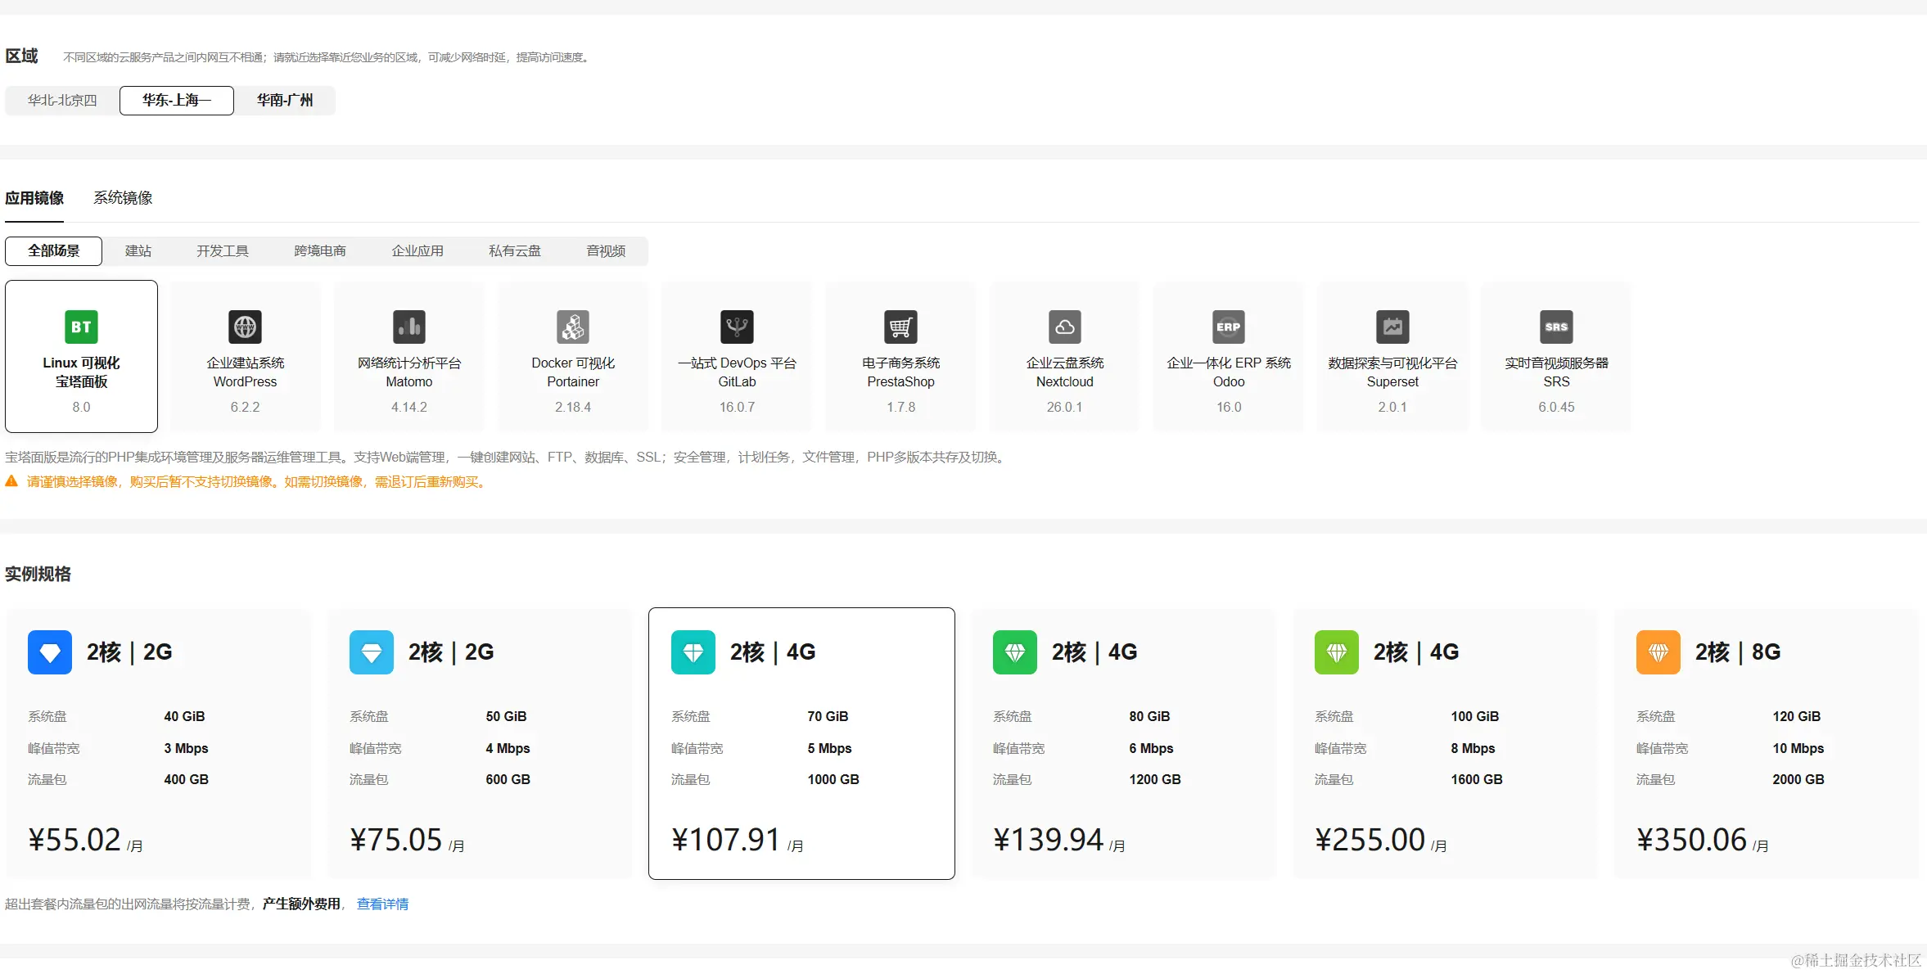Select the 华北-北京四 region option
This screenshot has width=1927, height=974.
[62, 101]
